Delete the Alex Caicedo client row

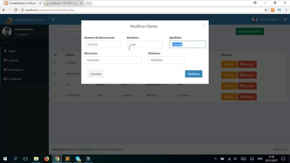(247, 96)
